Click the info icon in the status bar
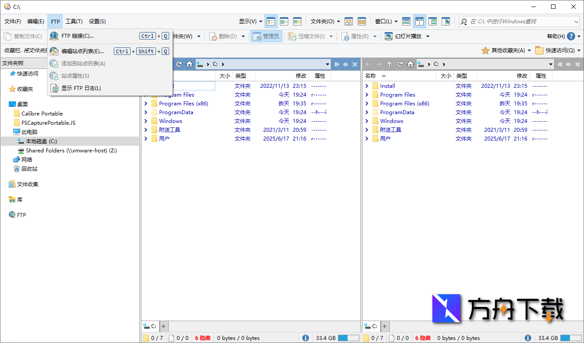This screenshot has width=584, height=343. (305, 338)
